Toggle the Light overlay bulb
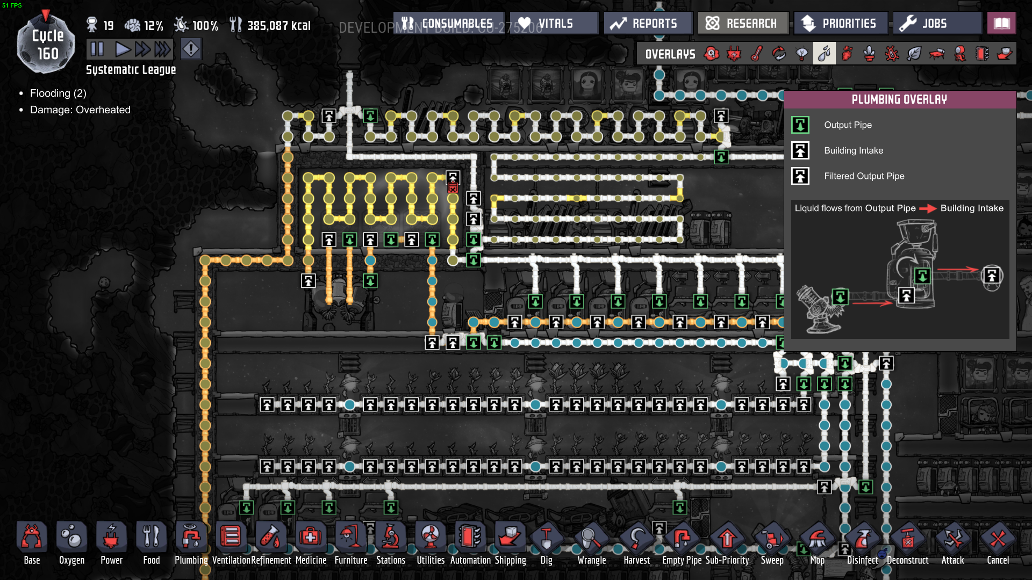Screen dimensions: 1032x580 [801, 54]
